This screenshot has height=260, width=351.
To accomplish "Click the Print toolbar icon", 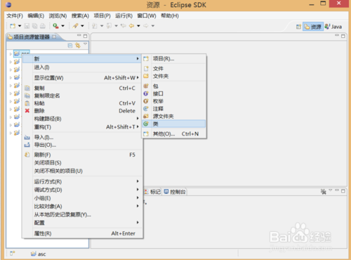I will [x=43, y=26].
